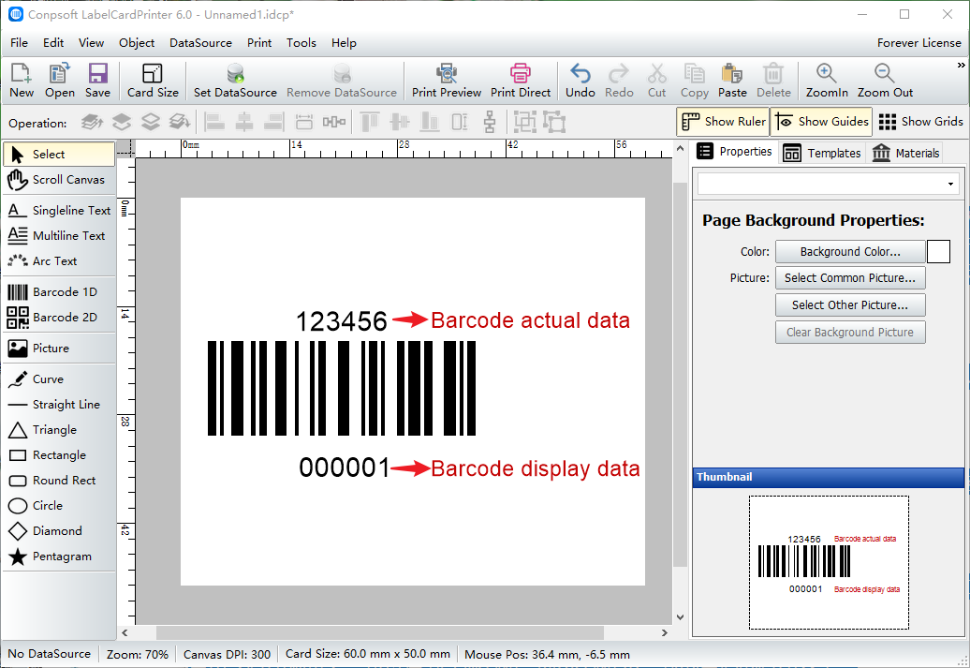Select the Rectangle shape tool

pos(59,455)
